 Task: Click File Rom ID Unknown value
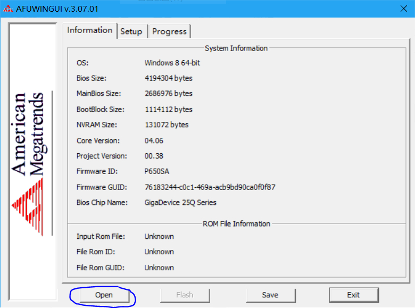pos(159,252)
